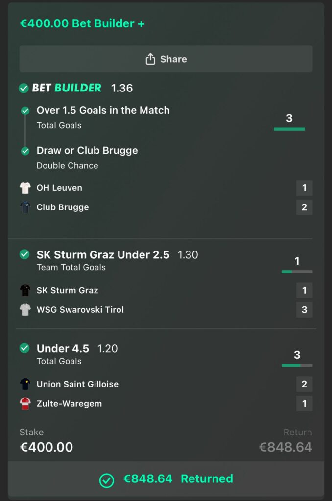Viewport: 332px width, 501px height.
Task: Click the Over 1.5 Goals checkmark
Action: (25, 111)
